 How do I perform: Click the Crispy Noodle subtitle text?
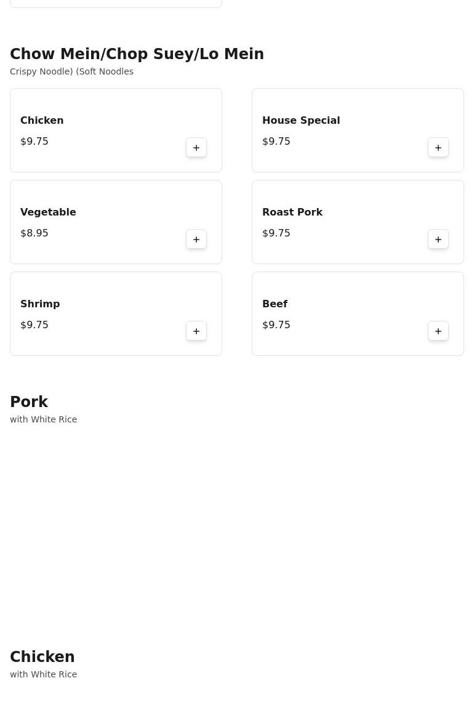(71, 71)
